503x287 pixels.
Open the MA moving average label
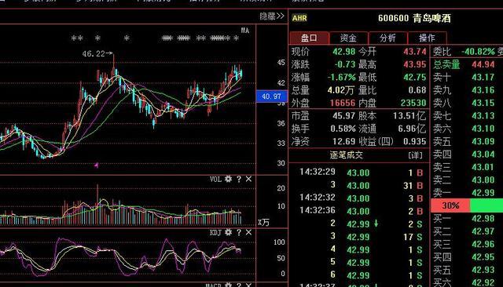point(245,31)
